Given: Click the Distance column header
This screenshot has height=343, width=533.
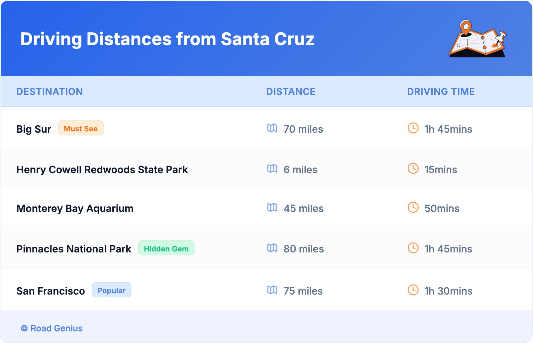Looking at the screenshot, I should pos(291,92).
